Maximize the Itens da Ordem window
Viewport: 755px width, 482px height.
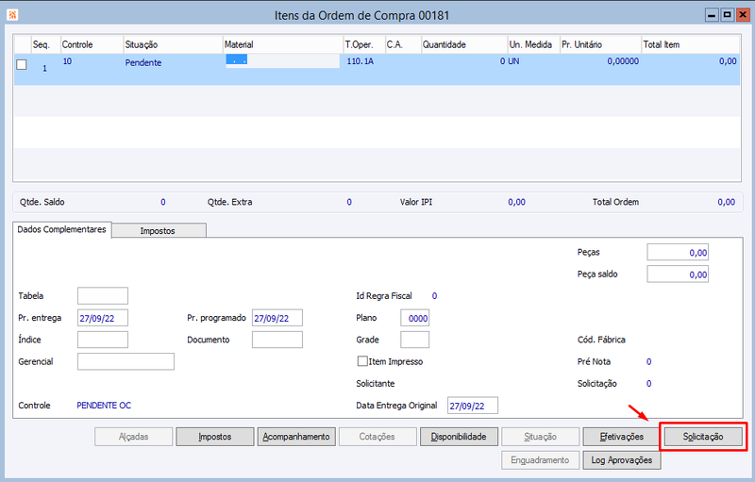click(x=727, y=15)
